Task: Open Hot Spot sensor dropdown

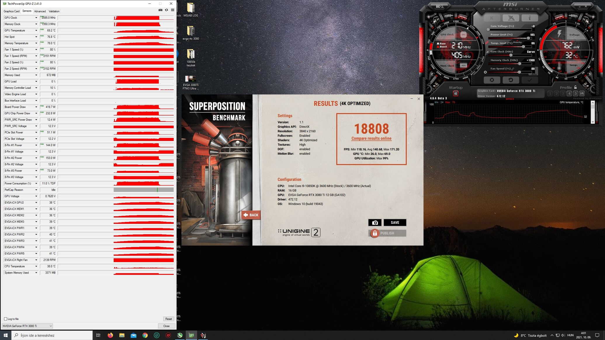Action: coord(36,37)
